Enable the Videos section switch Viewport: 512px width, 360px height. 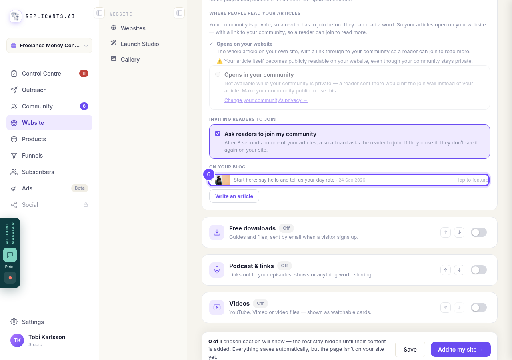(479, 308)
